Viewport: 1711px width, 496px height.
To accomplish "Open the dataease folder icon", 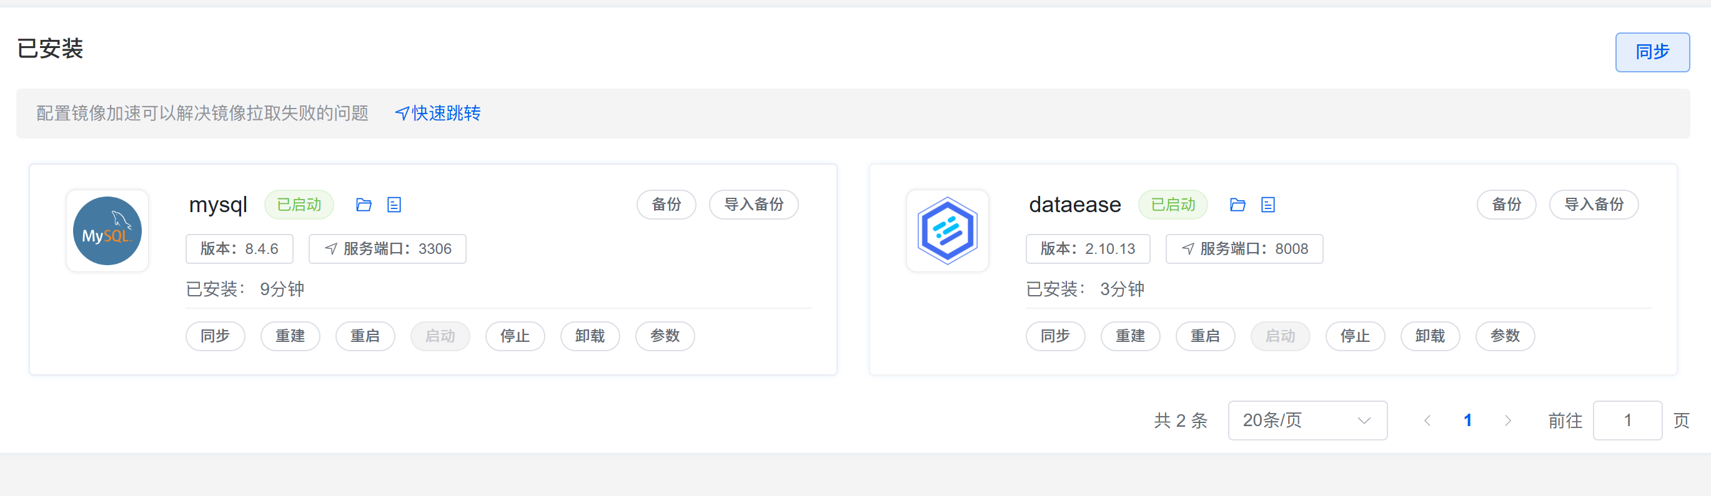I will (x=1237, y=205).
